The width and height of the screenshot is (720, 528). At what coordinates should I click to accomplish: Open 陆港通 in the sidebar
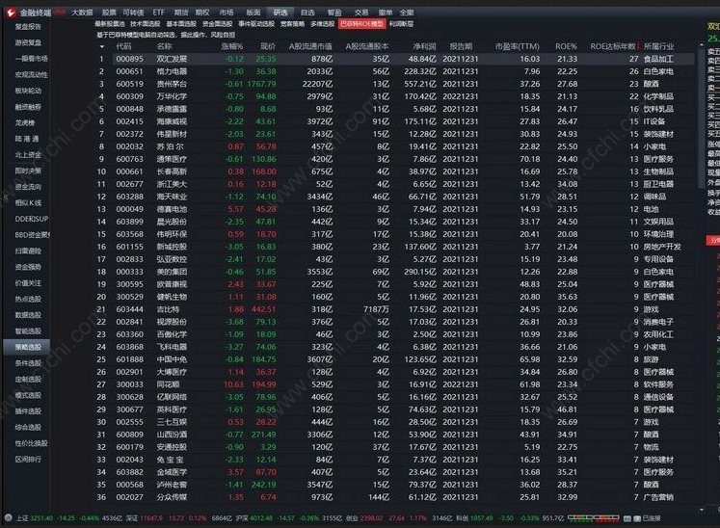[x=27, y=139]
